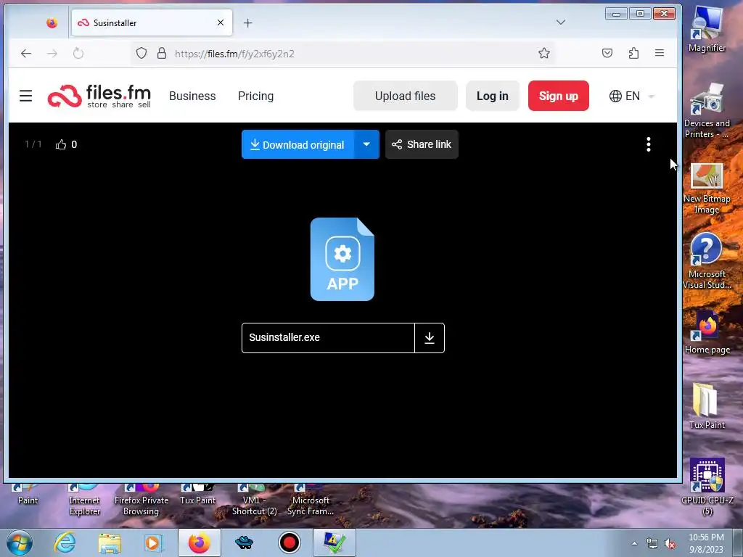Open the Pricing menu item
Screen dimensions: 743x557
256,96
